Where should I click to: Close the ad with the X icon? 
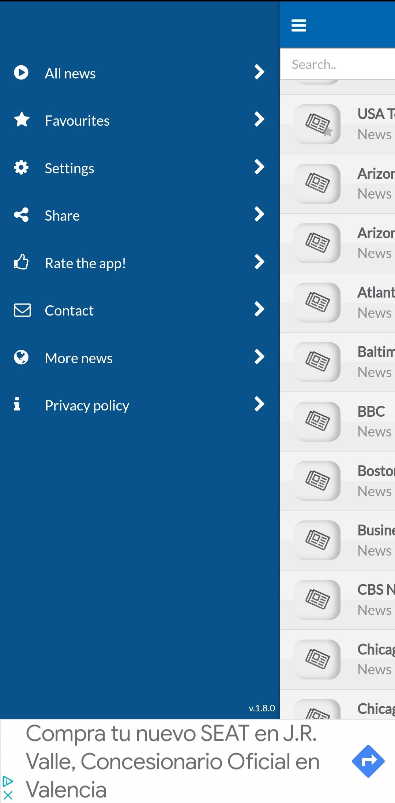[8, 795]
